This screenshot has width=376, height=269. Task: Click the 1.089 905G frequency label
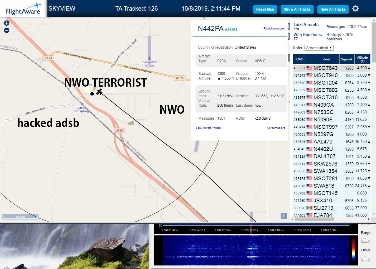click(x=249, y=230)
